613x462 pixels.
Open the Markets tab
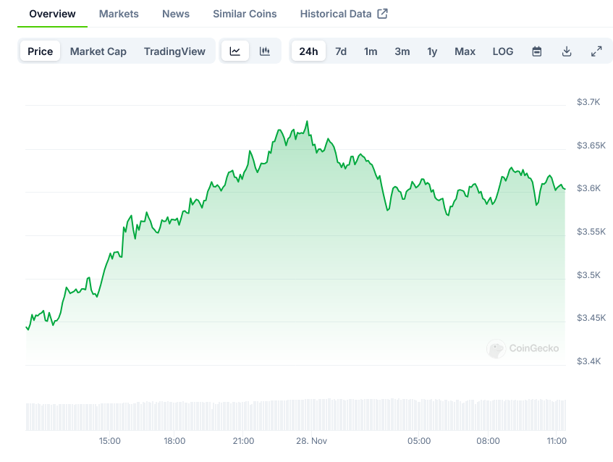click(119, 14)
